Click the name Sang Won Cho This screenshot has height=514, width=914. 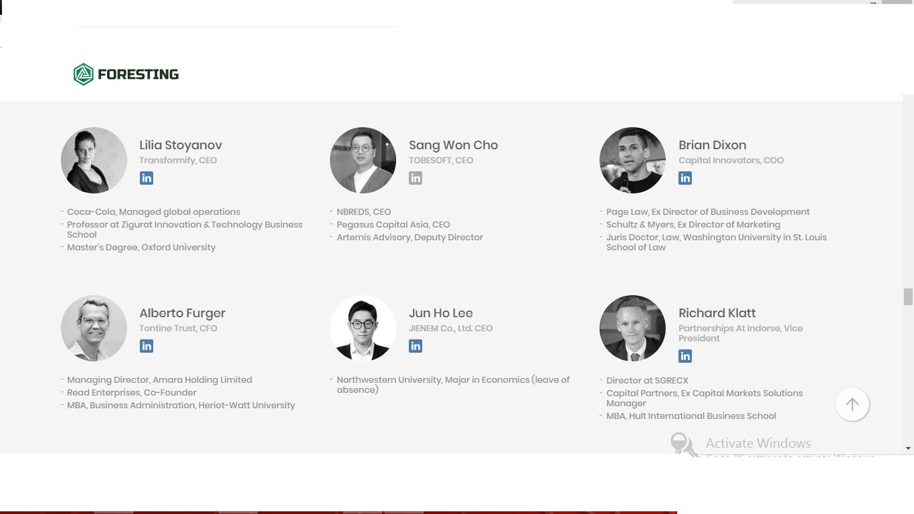point(454,145)
